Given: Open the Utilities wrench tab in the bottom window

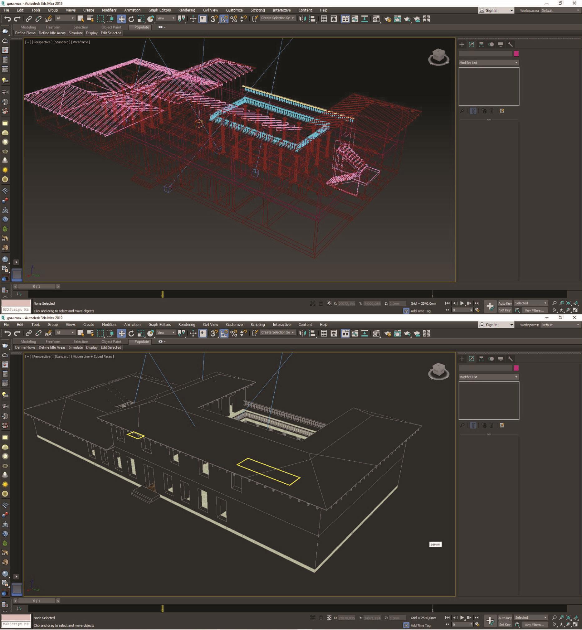Looking at the screenshot, I should (510, 359).
